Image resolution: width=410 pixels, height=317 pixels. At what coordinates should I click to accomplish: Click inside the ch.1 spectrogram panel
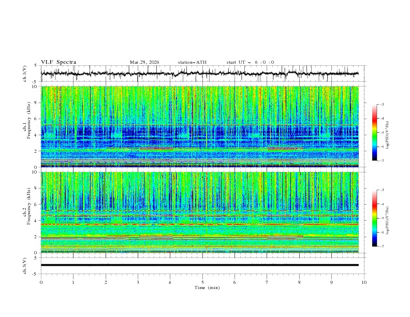pos(200,126)
